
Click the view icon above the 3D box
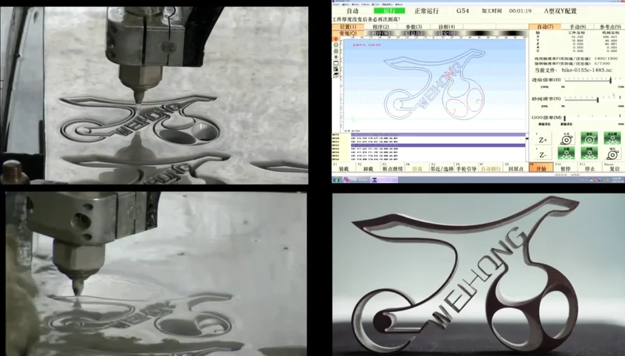coord(336,69)
